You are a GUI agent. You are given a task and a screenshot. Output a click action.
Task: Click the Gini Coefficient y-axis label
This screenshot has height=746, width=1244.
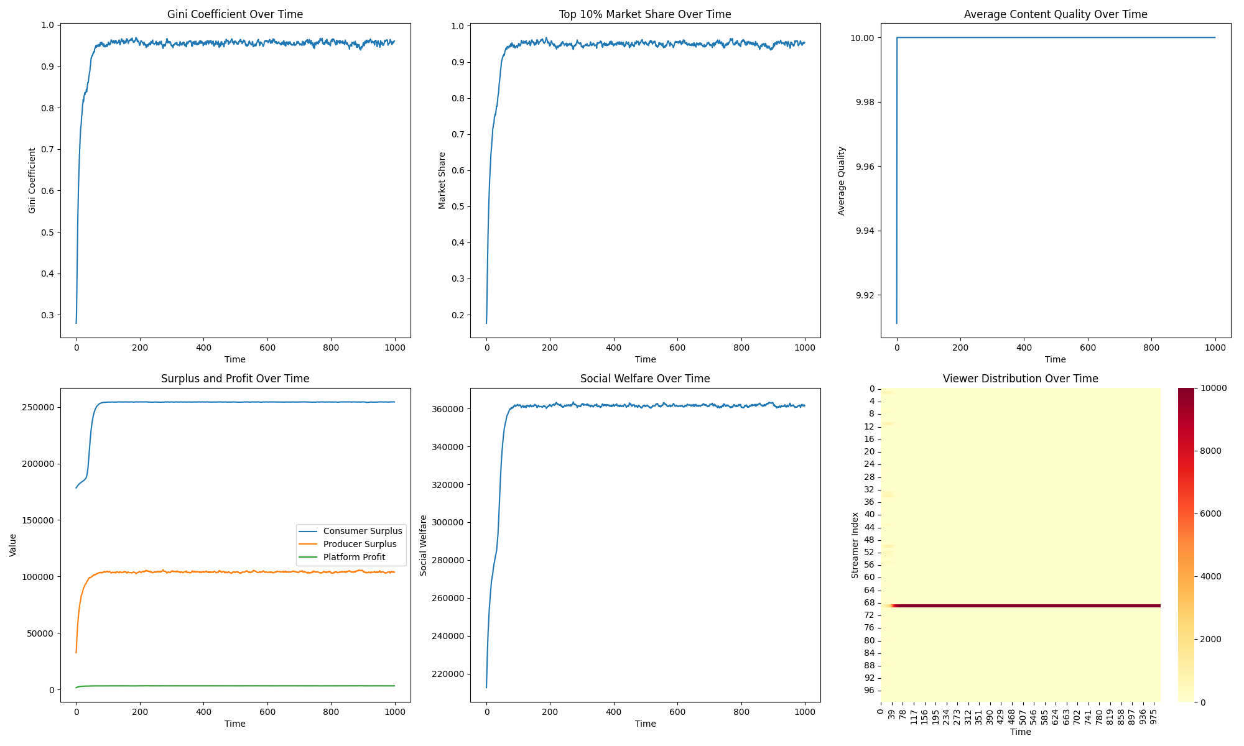pos(32,180)
